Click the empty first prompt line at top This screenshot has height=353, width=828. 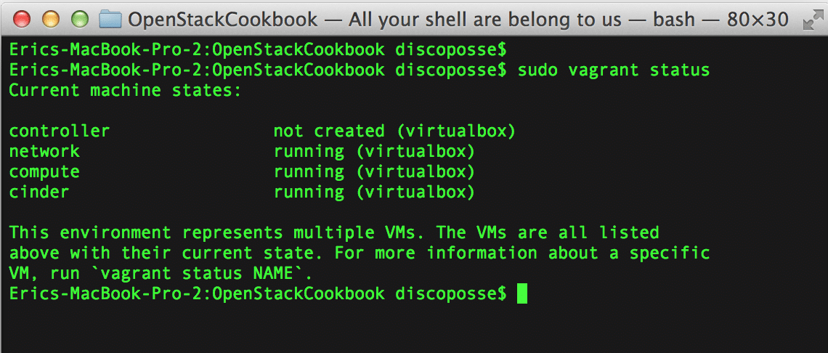(257, 50)
